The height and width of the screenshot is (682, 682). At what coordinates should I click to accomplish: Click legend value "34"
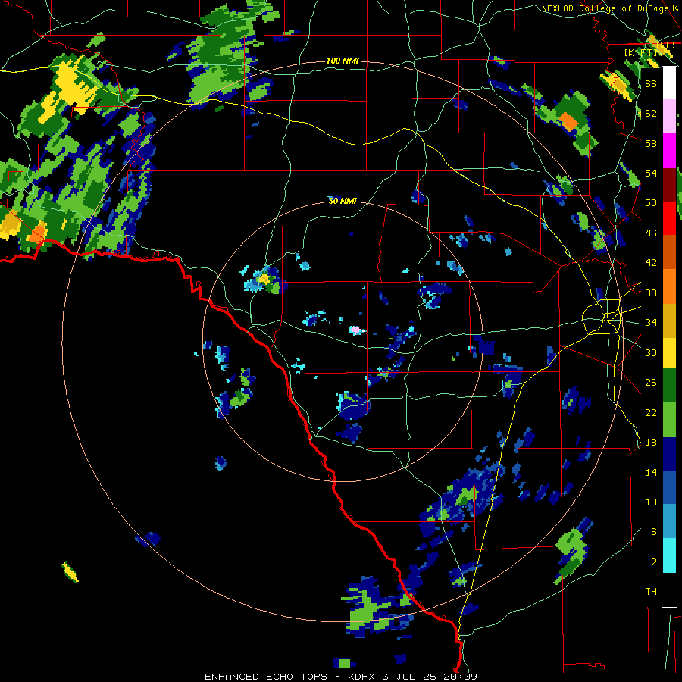point(651,323)
